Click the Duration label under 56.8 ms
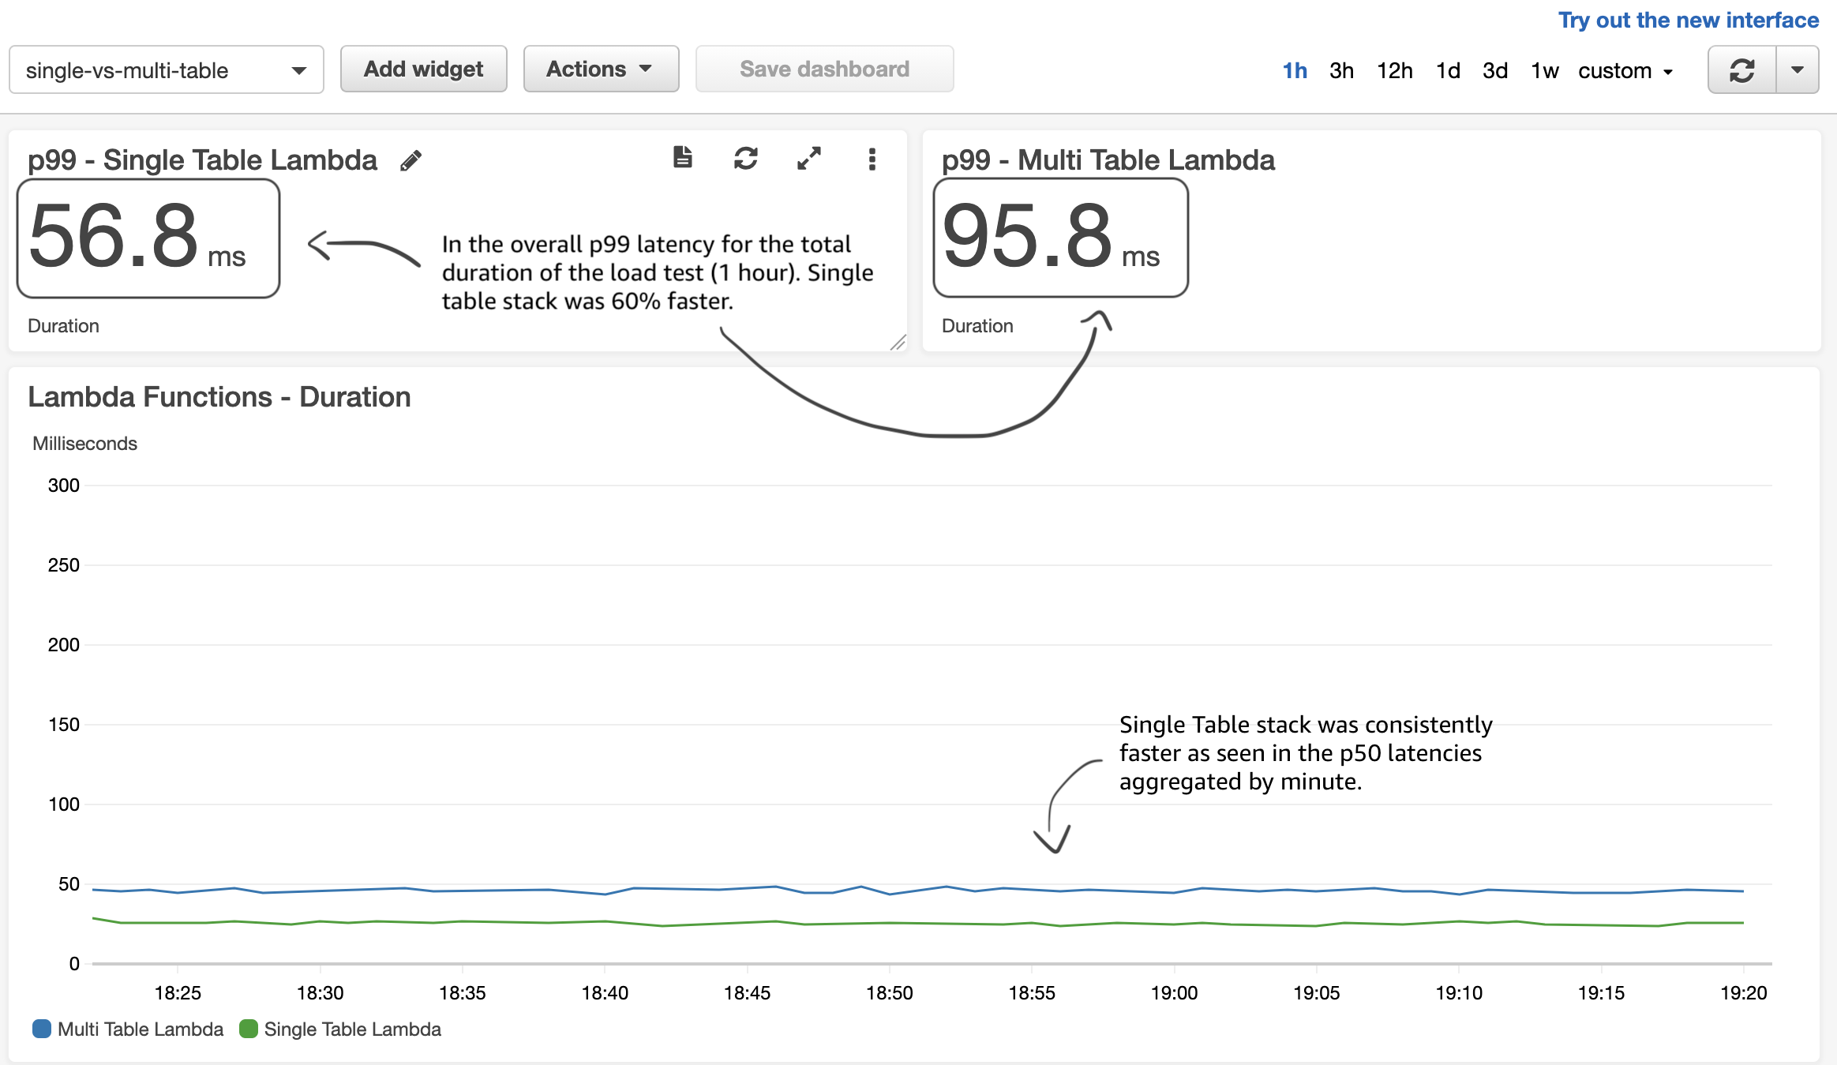This screenshot has height=1065, width=1837. pyautogui.click(x=63, y=326)
